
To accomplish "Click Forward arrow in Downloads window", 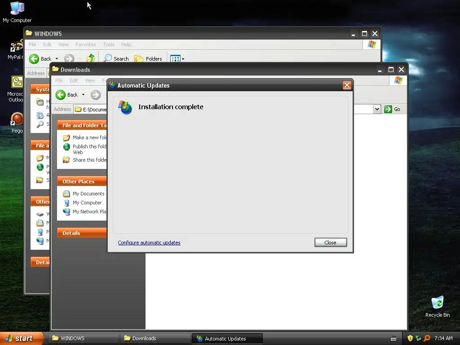I will [96, 95].
